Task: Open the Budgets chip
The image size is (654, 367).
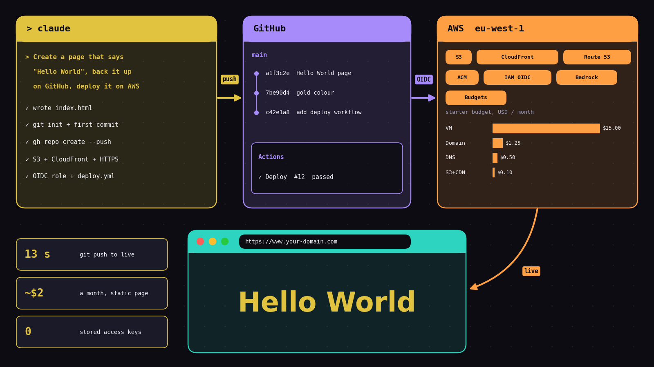Action: 476,98
